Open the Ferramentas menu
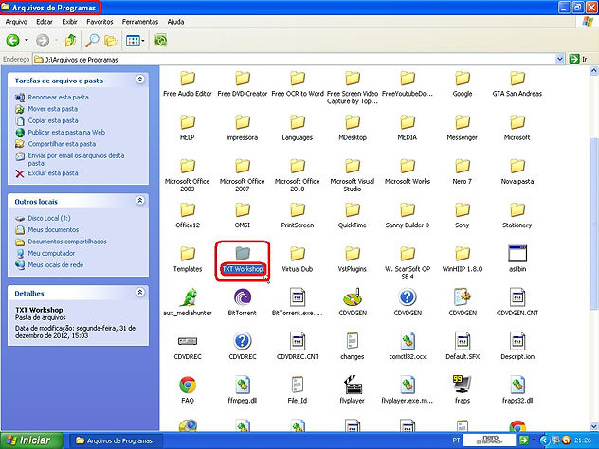The width and height of the screenshot is (599, 449). point(140,22)
